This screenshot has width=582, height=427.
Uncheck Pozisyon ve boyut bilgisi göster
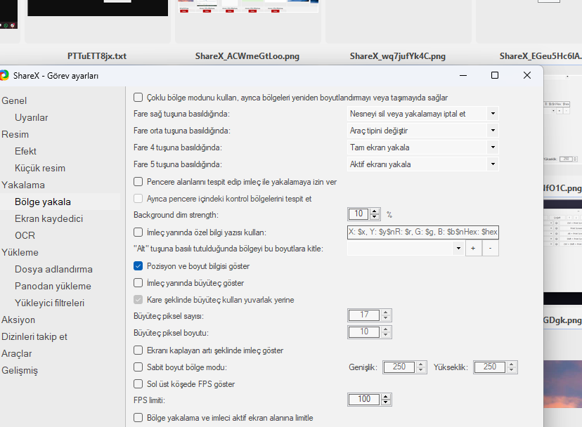pos(138,266)
